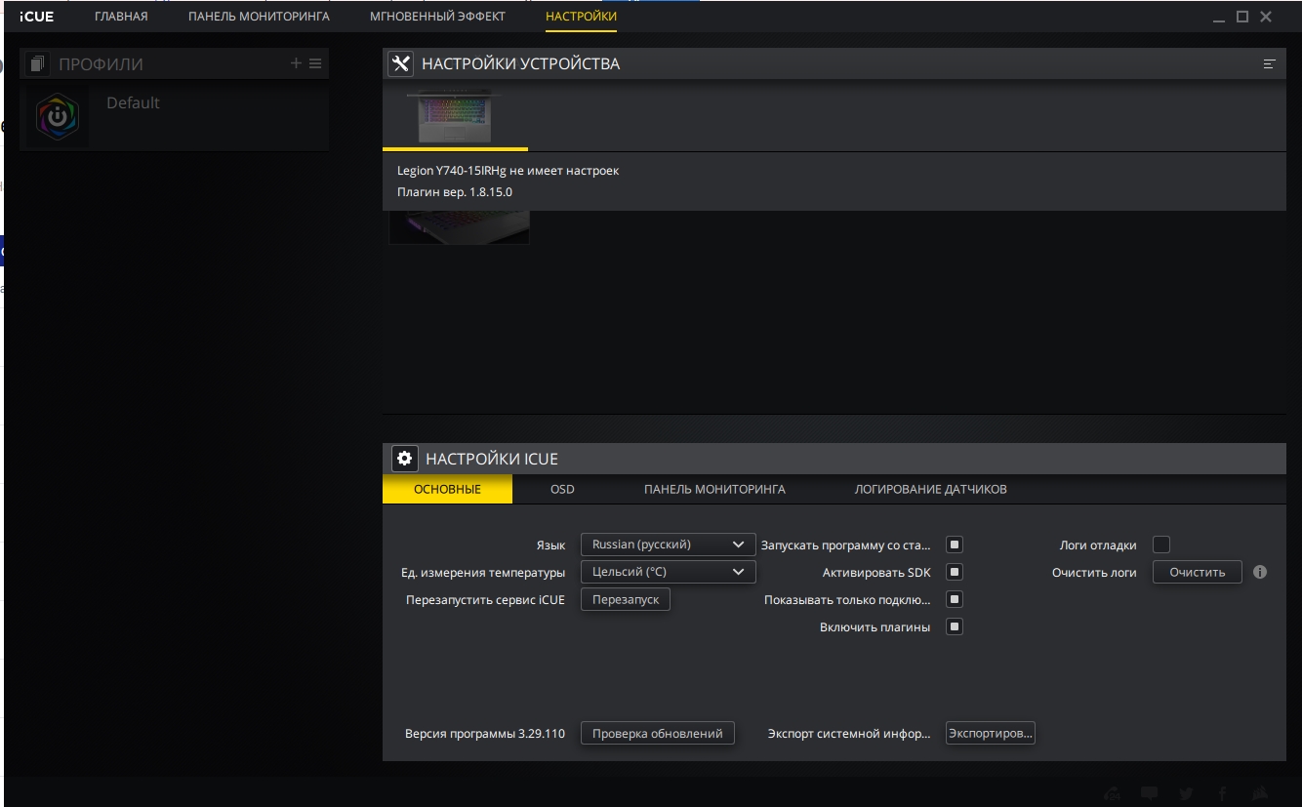
Task: Click the text 'Legion Y740-15IRHg не имеет настроек'
Action: tap(509, 171)
